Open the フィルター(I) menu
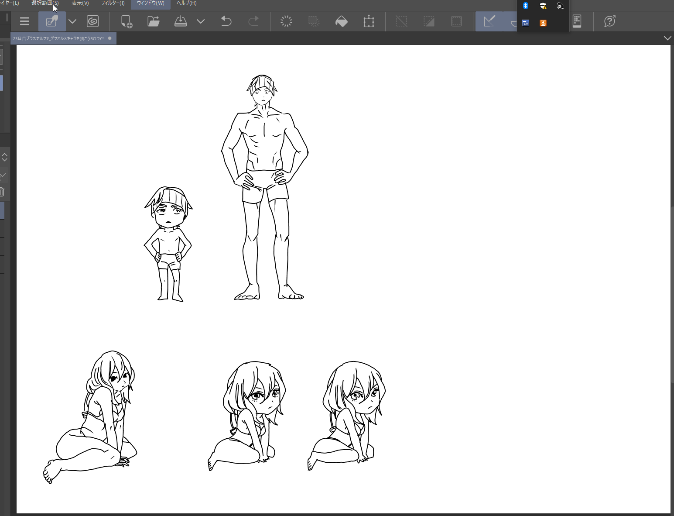 tap(113, 3)
